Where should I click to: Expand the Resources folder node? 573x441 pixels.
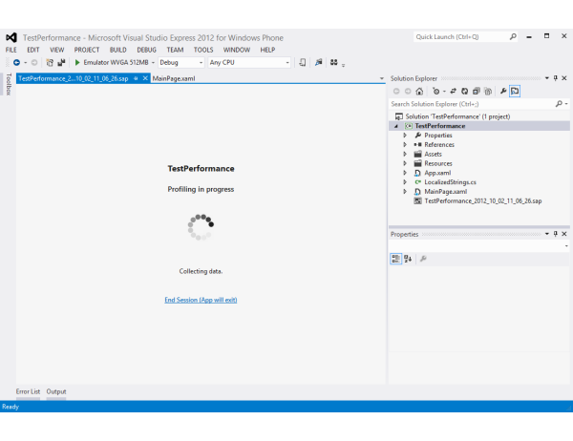[405, 163]
